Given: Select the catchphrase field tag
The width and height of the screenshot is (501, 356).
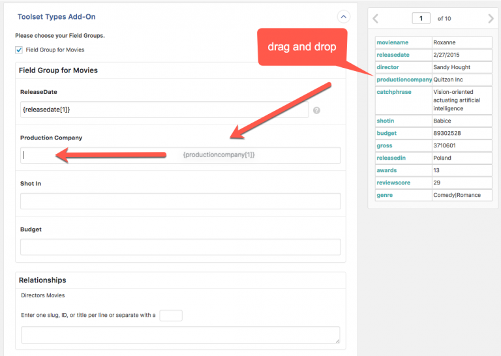Looking at the screenshot, I should click(x=394, y=92).
